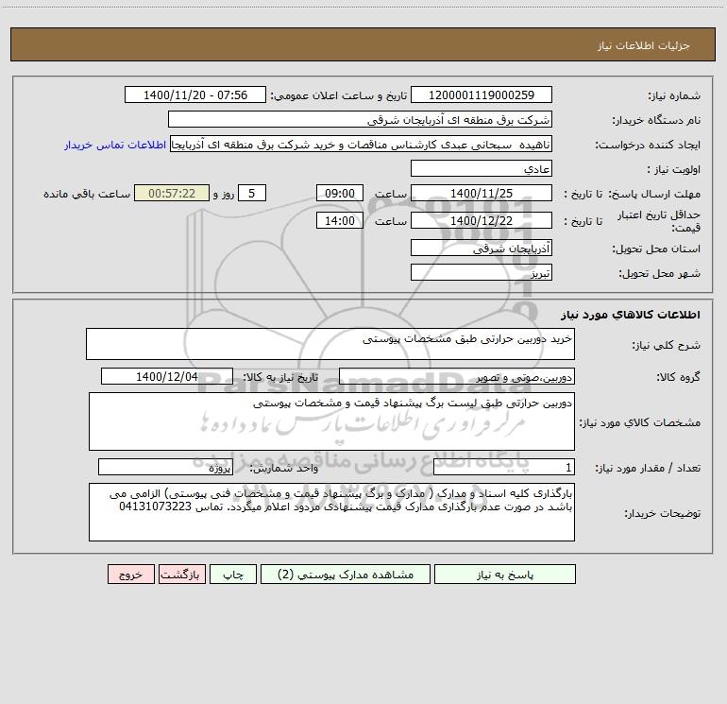Click goods specification text area دوربین حرارتی طبق لیست

point(331,421)
